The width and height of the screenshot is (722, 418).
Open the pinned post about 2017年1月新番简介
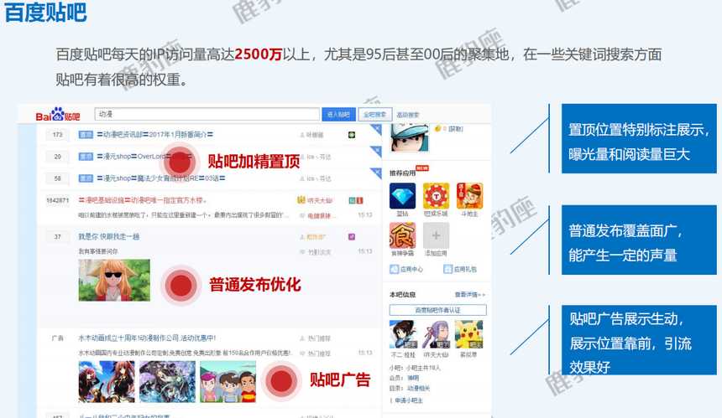click(x=155, y=135)
